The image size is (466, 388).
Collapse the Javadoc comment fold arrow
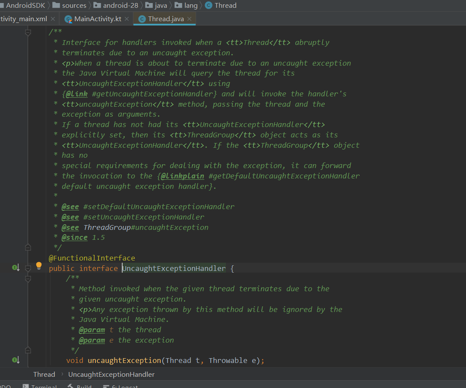(28, 32)
